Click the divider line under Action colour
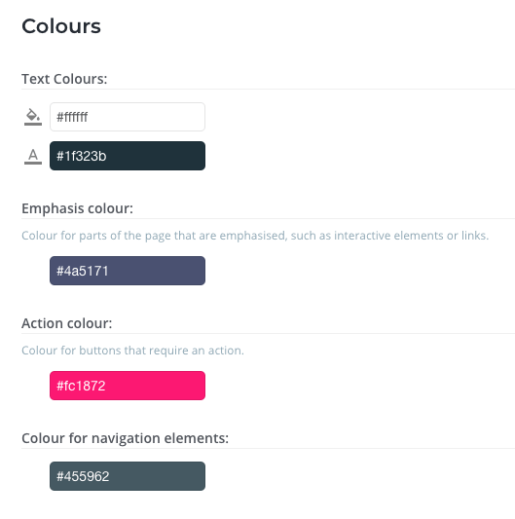This screenshot has width=515, height=519. 268,334
